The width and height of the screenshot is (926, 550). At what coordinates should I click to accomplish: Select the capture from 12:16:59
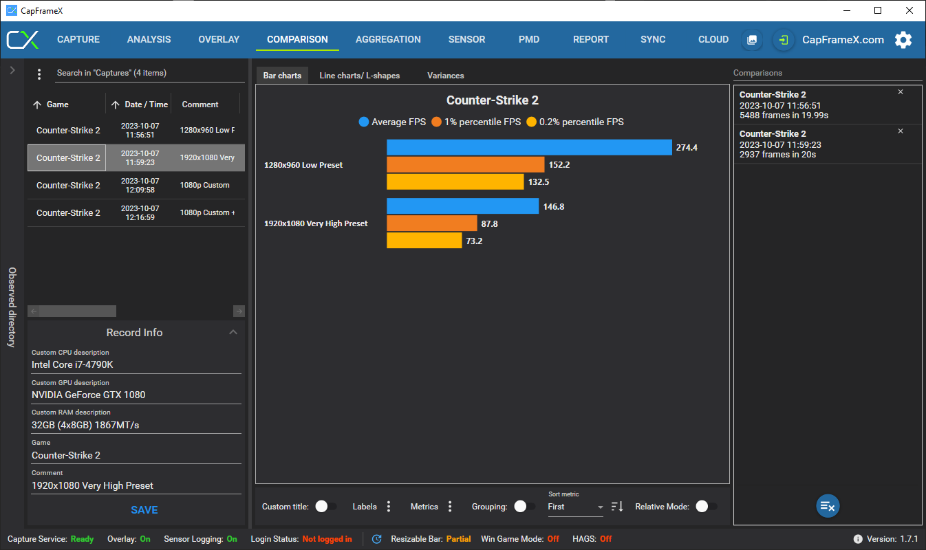pos(136,213)
